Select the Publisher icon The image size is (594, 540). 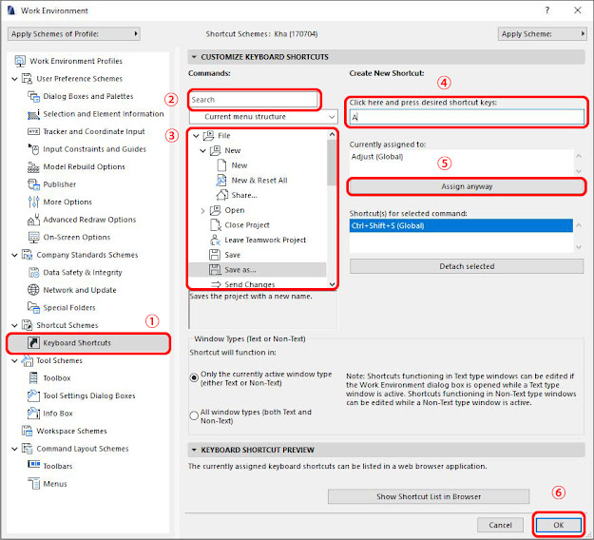click(x=33, y=184)
